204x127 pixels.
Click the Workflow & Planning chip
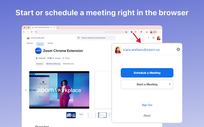click(x=53, y=64)
